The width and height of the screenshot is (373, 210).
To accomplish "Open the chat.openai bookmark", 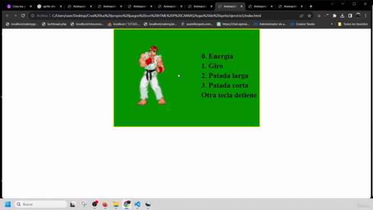I will pos(233,24).
